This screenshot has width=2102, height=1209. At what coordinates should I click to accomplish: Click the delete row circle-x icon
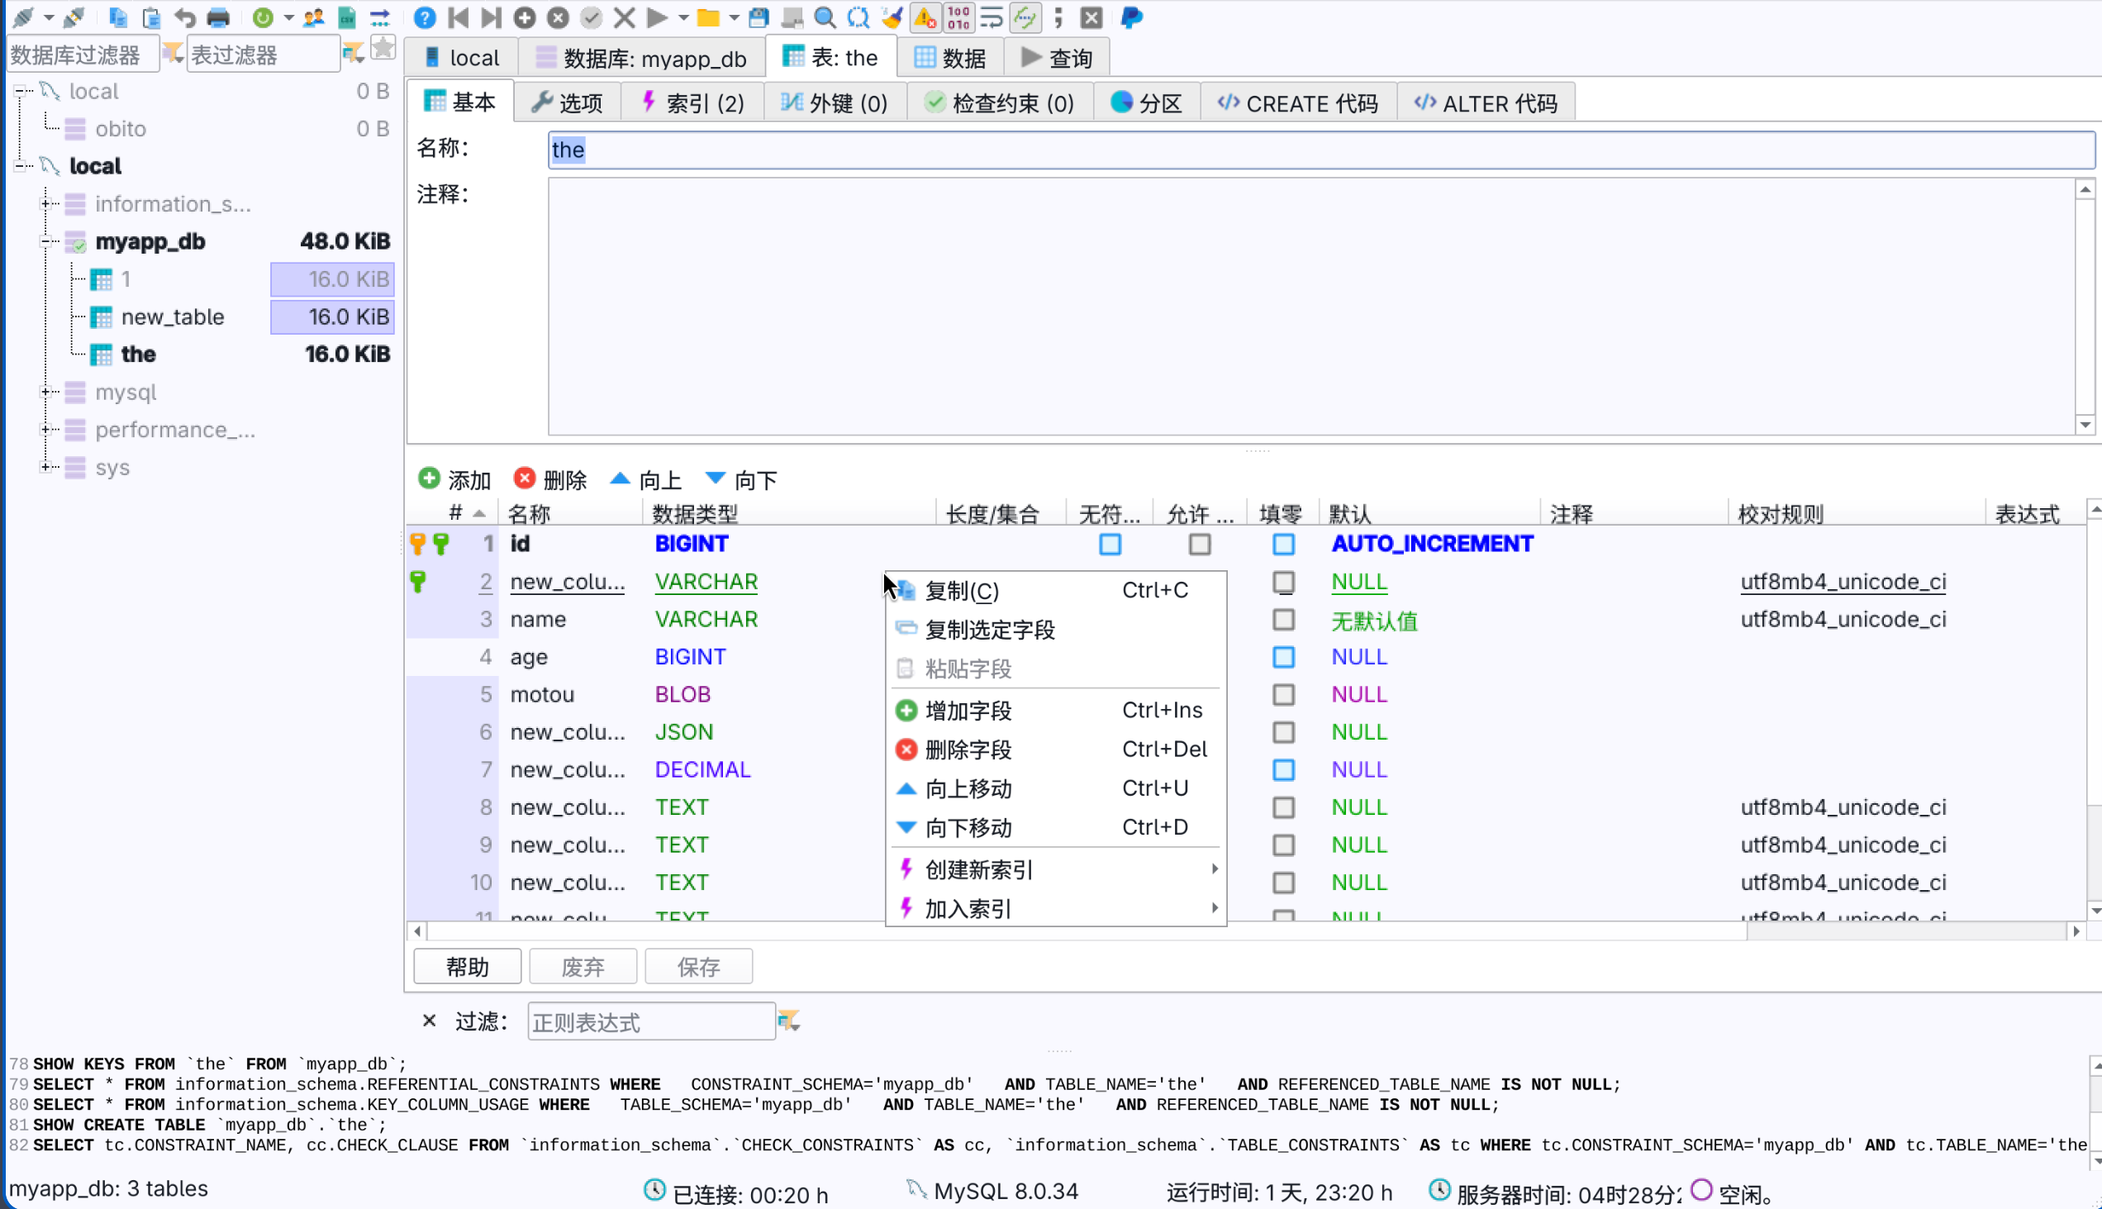[x=558, y=17]
